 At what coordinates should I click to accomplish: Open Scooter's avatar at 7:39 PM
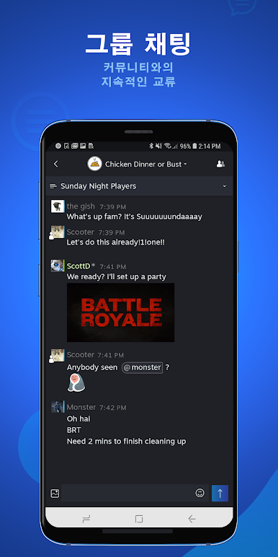pos(58,232)
